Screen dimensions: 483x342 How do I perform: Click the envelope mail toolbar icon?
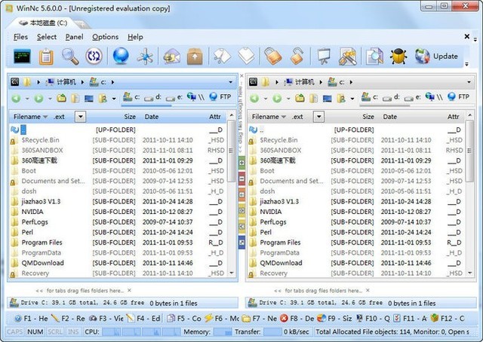click(171, 56)
